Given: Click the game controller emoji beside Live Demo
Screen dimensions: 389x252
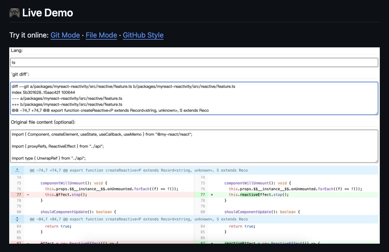Looking at the screenshot, I should coord(15,13).
